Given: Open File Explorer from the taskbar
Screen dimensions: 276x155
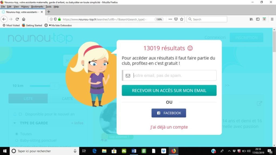Looking at the screenshot, I should [x=104, y=151].
